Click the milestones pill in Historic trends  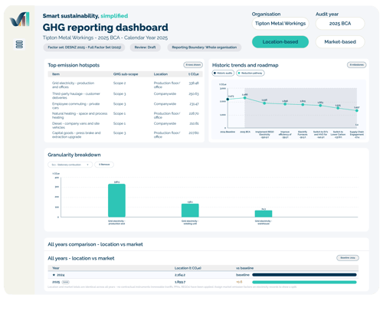(x=357, y=65)
